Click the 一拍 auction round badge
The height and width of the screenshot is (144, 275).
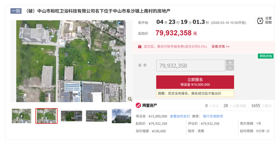coord(16,11)
